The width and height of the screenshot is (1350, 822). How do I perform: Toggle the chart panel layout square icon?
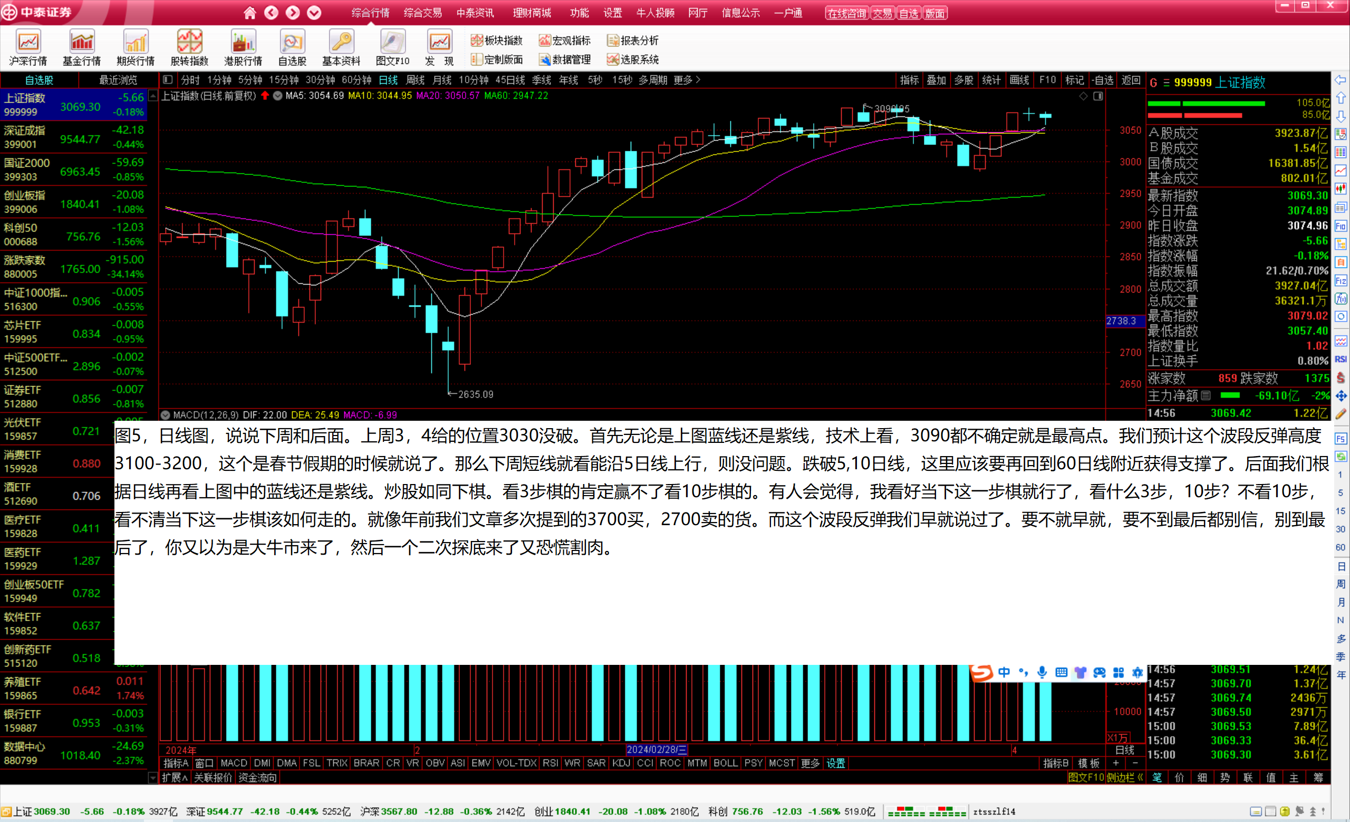(x=1098, y=96)
